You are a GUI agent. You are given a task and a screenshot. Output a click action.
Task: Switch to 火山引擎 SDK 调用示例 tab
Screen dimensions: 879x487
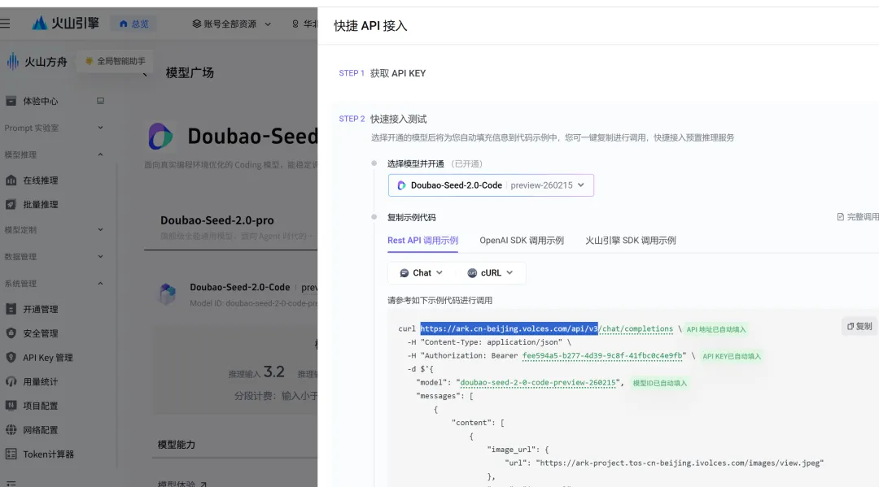tap(631, 241)
